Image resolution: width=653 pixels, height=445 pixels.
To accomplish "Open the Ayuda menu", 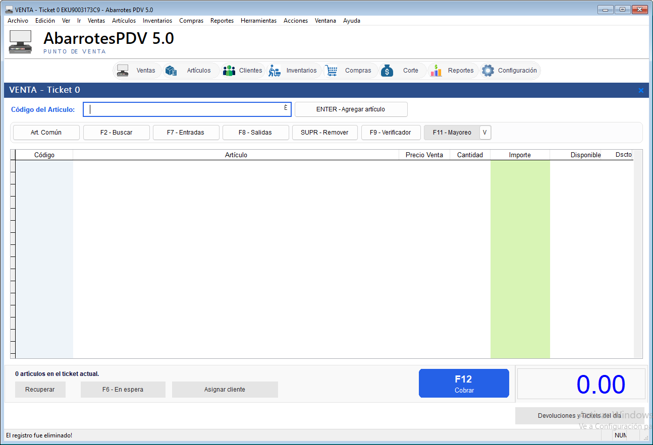I will pos(352,21).
